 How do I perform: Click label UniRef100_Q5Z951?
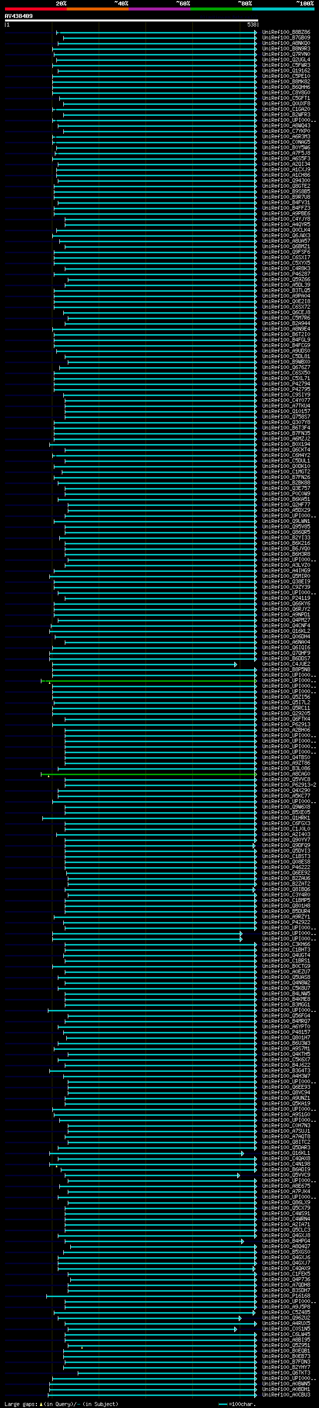(x=286, y=1345)
